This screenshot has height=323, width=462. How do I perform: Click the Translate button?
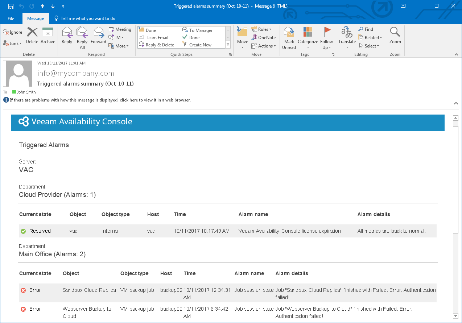click(347, 38)
